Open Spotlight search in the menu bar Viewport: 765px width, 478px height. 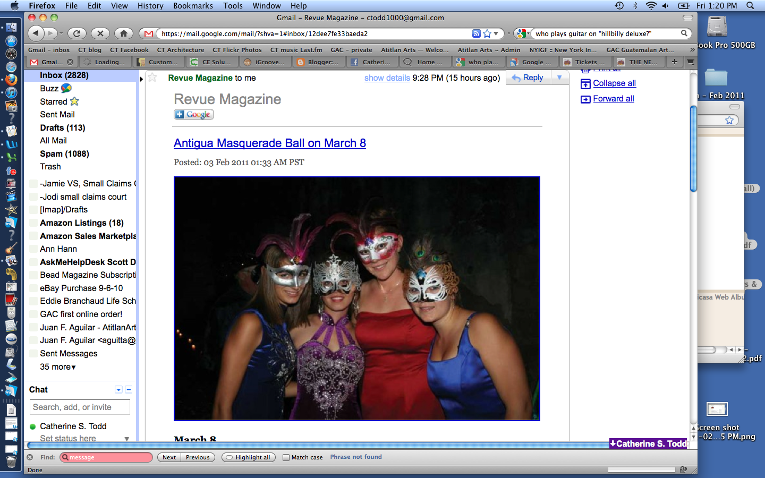point(750,5)
